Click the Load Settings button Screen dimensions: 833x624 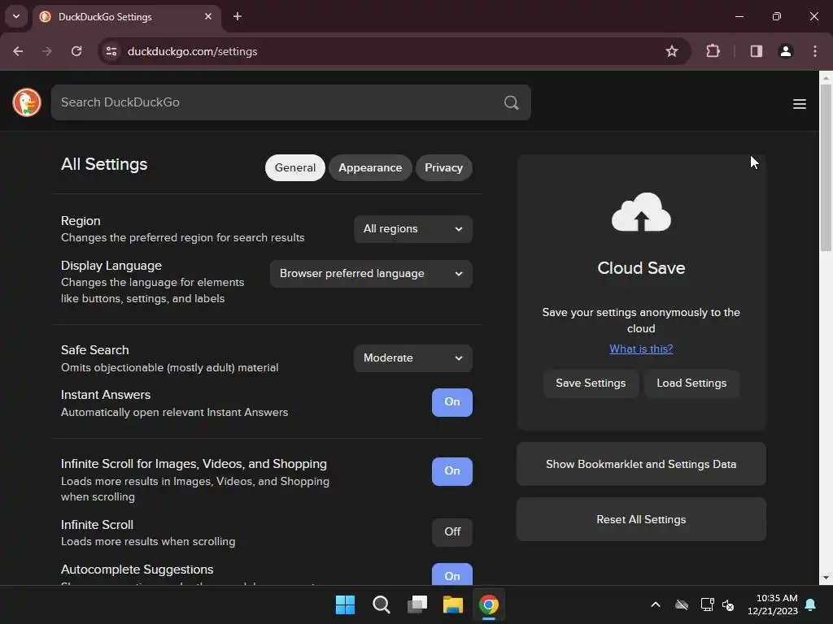691,383
